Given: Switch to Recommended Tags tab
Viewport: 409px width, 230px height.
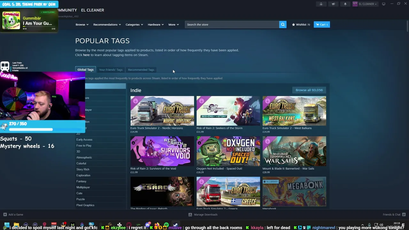Looking at the screenshot, I should point(141,70).
